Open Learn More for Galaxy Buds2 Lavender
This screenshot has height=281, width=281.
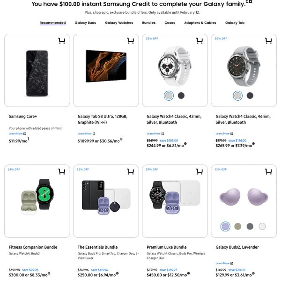[223, 263]
